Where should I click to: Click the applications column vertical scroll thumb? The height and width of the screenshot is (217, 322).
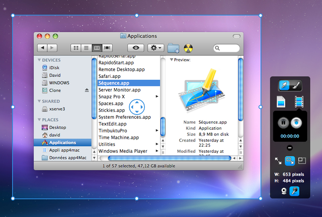coord(163,127)
